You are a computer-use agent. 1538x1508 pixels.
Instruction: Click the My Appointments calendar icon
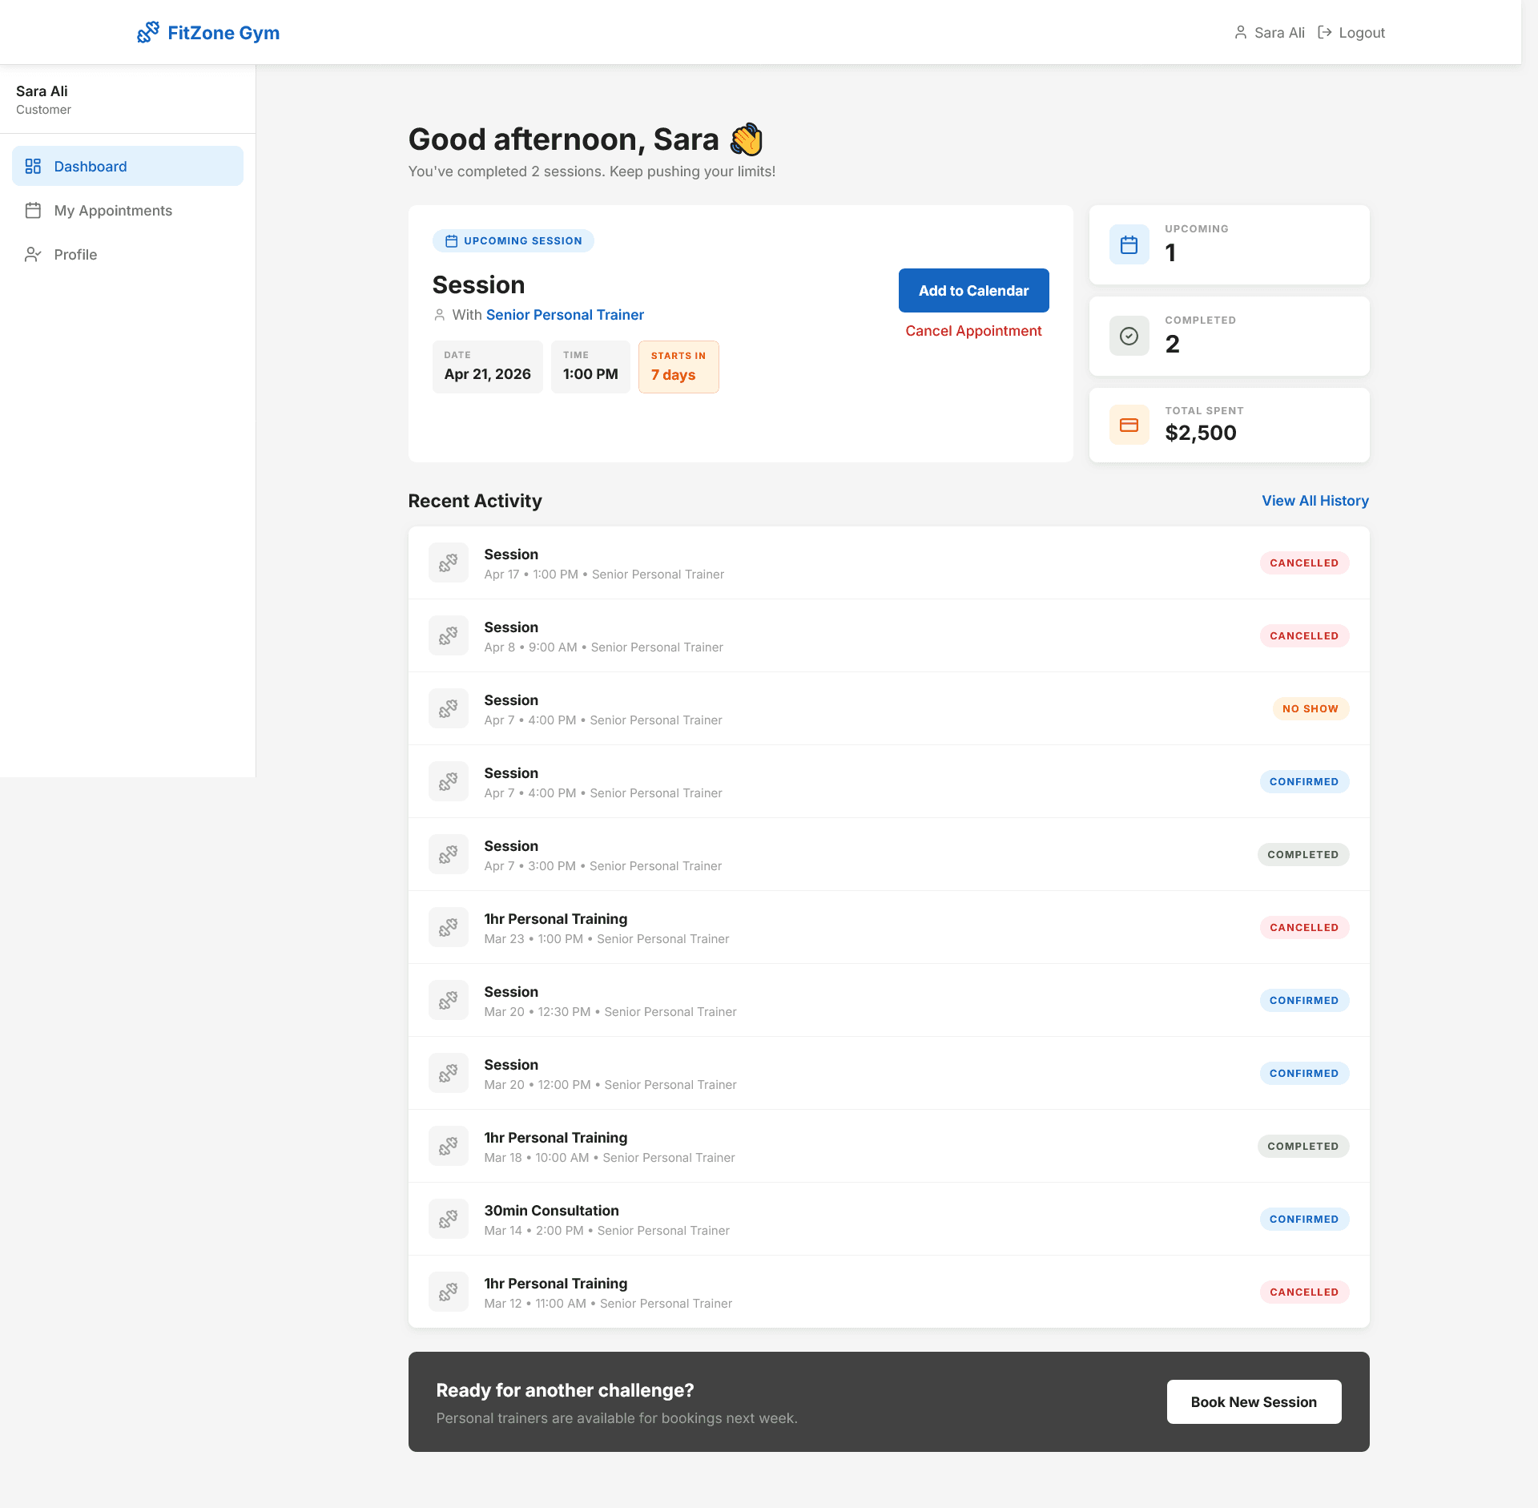point(34,210)
